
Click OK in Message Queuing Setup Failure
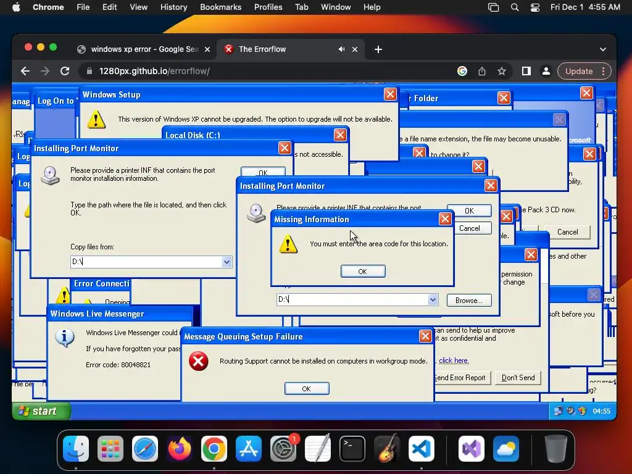tap(307, 389)
